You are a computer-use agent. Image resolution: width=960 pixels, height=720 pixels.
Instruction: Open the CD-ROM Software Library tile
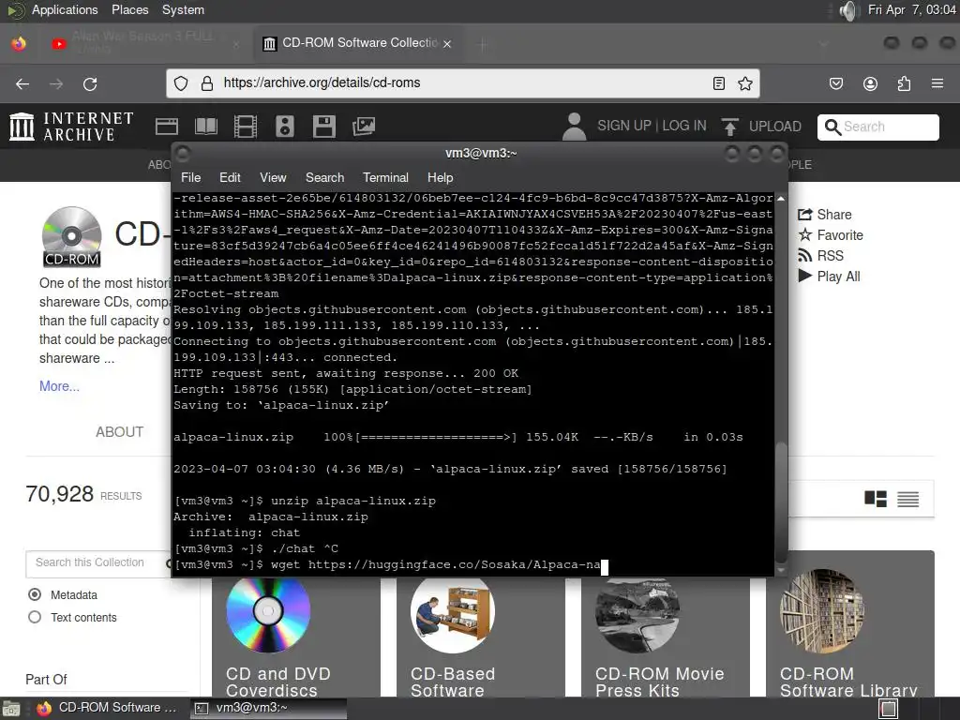[x=850, y=624]
